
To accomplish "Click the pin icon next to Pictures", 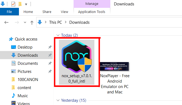I will (50, 71).
